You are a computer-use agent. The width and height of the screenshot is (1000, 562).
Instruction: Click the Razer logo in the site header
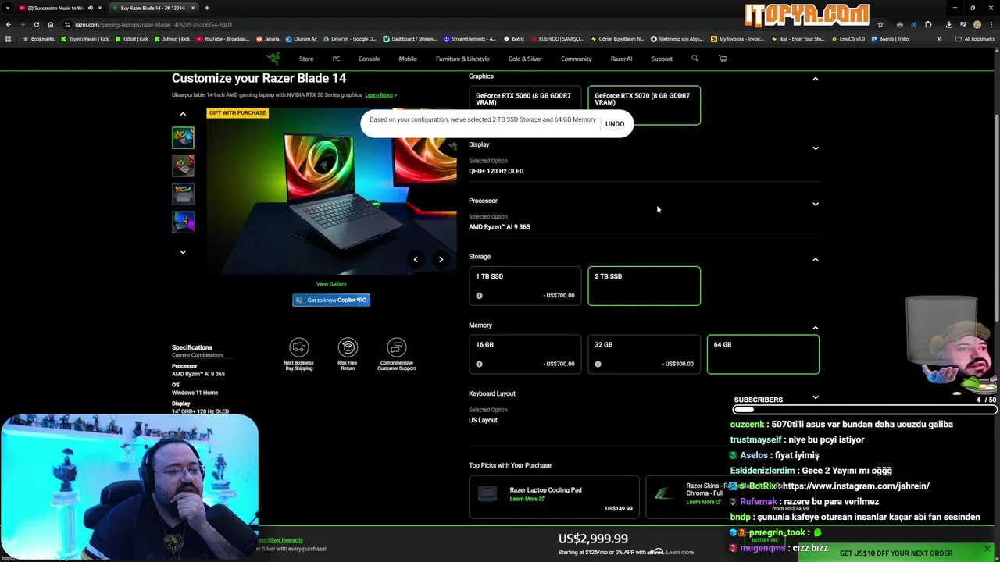click(x=273, y=59)
